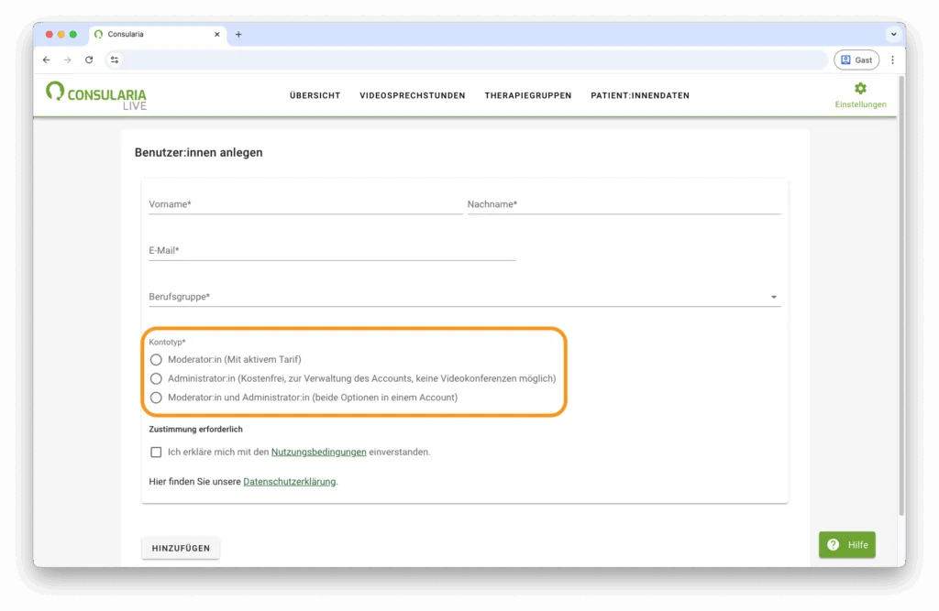Click the browser back arrow
Viewport: 939px width, 611px height.
click(47, 60)
